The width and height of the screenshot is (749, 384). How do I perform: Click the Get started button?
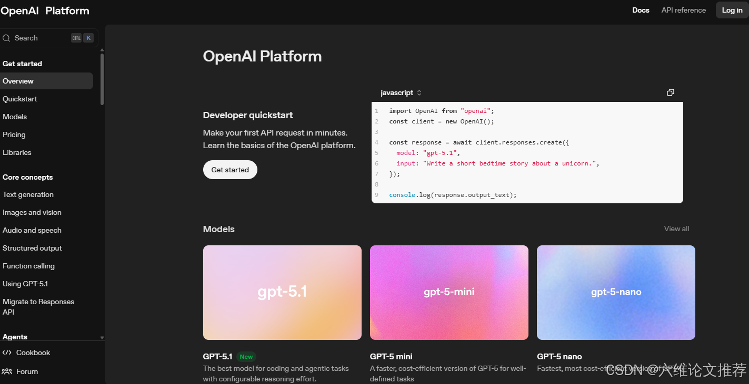coord(230,170)
